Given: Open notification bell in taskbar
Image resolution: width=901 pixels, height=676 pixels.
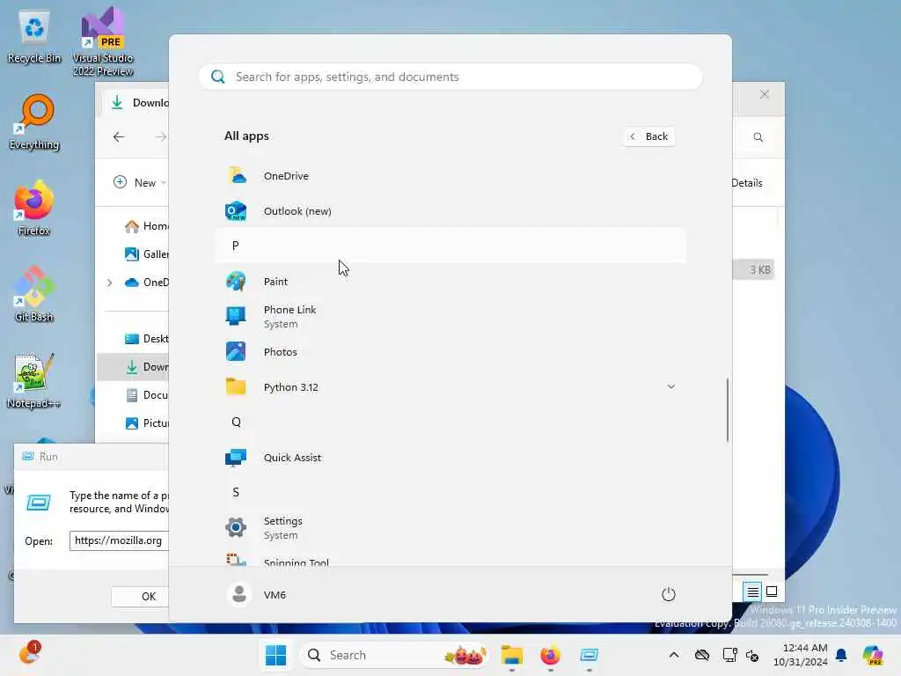Looking at the screenshot, I should [841, 655].
